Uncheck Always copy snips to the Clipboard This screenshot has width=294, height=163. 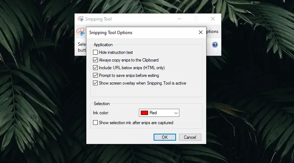pos(95,60)
